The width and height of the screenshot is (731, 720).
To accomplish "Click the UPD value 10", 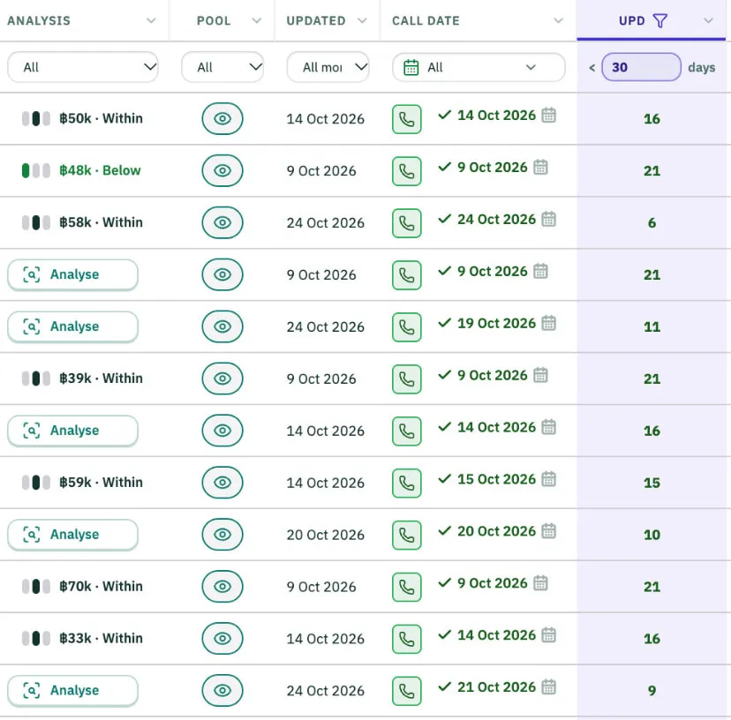I will pos(652,535).
